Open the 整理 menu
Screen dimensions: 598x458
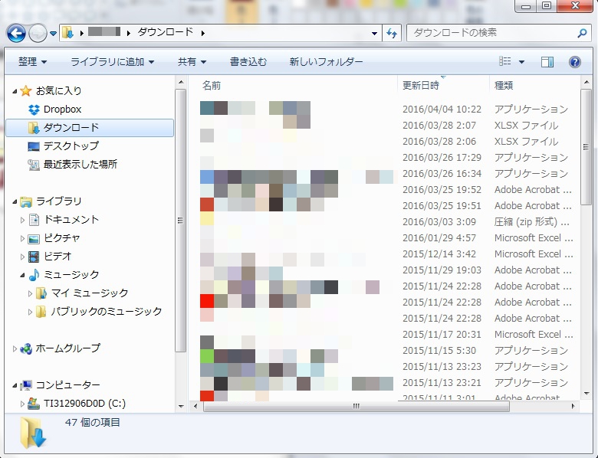[x=32, y=61]
